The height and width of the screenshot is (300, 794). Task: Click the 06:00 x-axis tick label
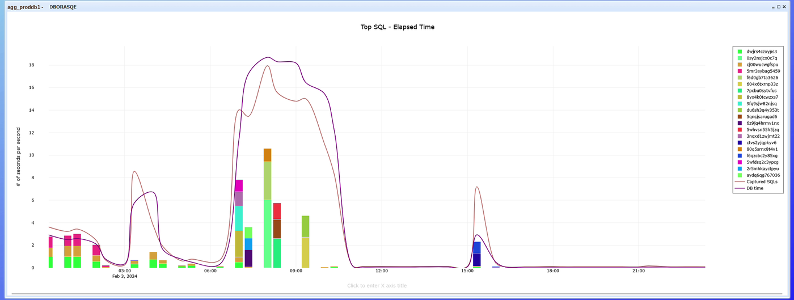point(210,271)
